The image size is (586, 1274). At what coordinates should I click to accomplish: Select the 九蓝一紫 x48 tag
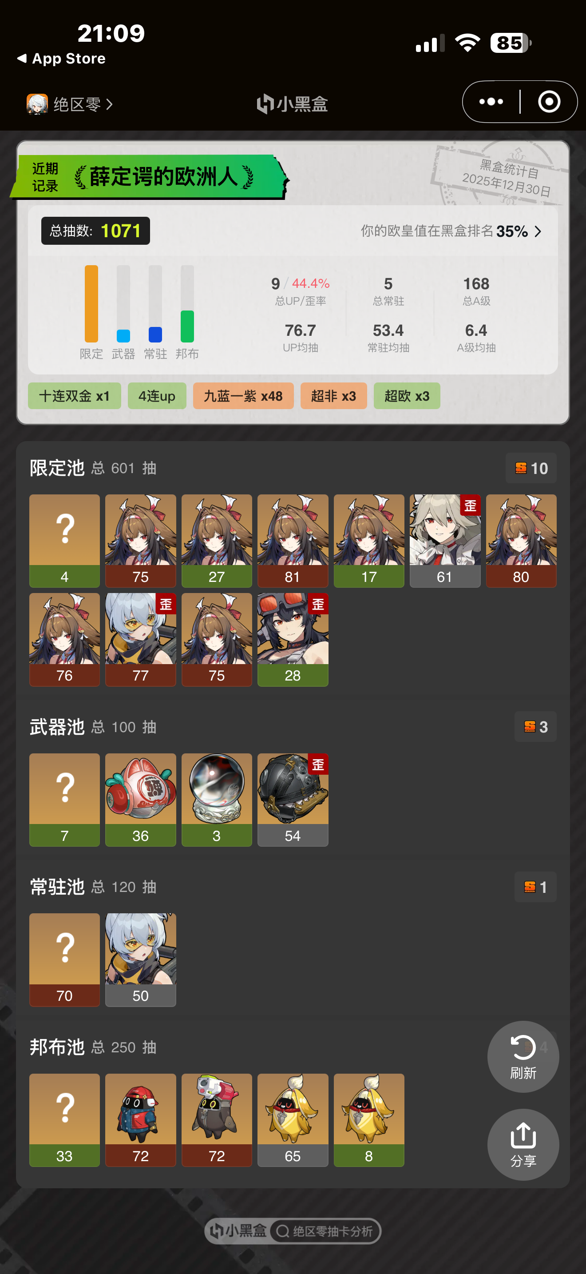click(x=243, y=396)
